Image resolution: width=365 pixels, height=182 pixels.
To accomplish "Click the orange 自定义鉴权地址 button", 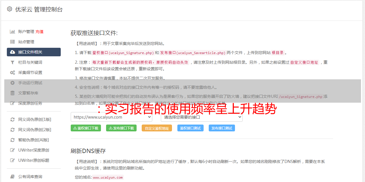I will [157, 128].
